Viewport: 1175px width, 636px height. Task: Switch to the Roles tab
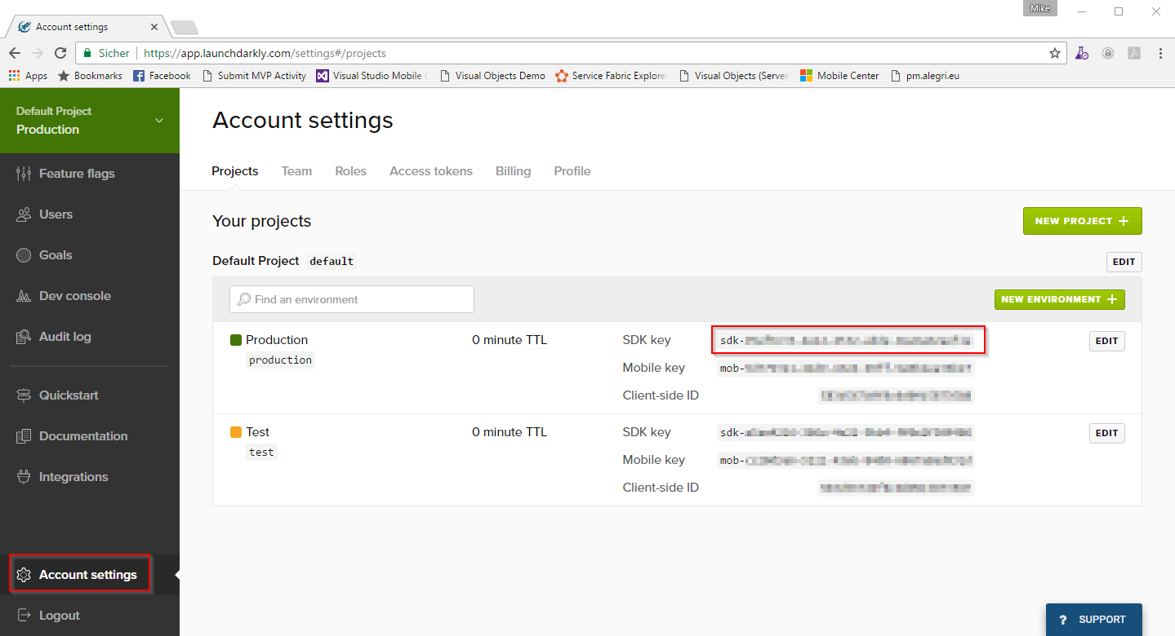pos(350,171)
